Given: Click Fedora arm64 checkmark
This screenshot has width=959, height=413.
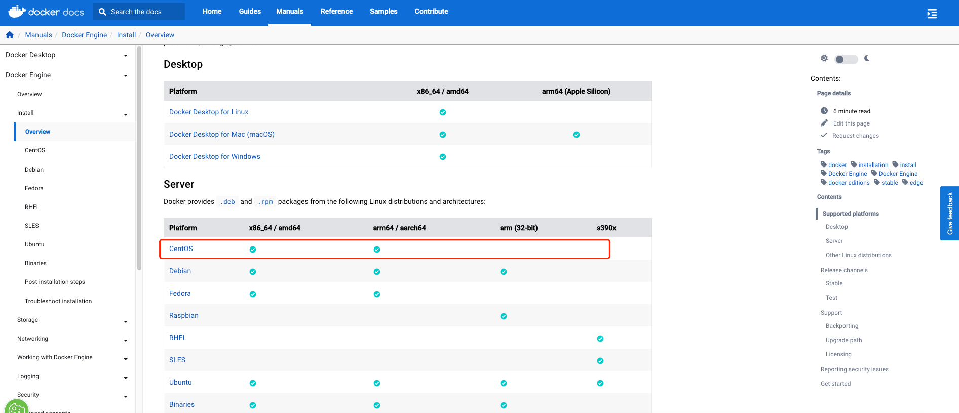Looking at the screenshot, I should click(377, 294).
